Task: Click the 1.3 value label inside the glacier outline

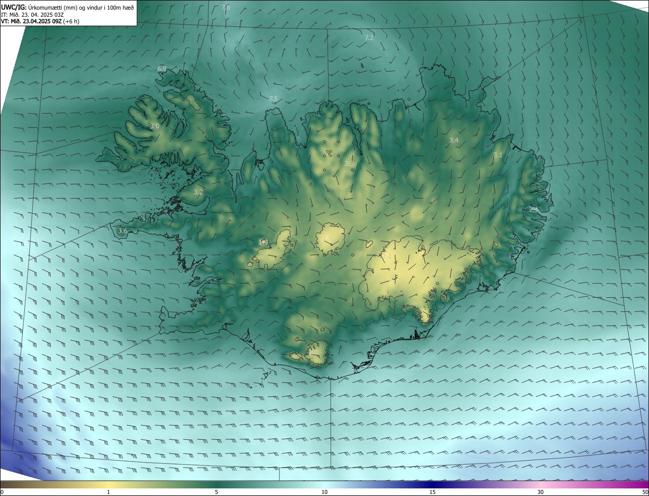Action: [x=328, y=239]
